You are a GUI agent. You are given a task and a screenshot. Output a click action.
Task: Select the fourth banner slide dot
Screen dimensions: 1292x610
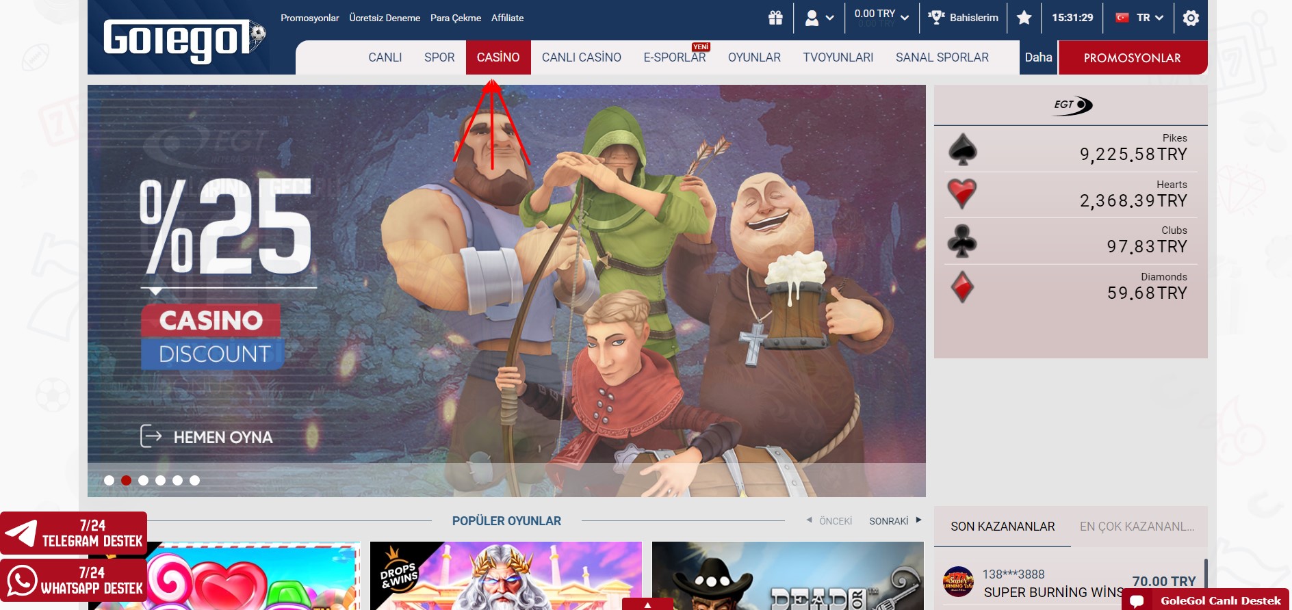160,480
